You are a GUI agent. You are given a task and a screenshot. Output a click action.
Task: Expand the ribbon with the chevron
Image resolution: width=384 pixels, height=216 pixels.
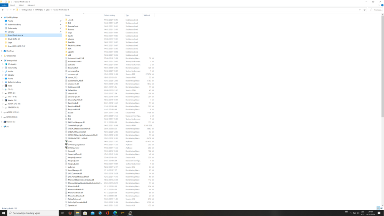point(379,5)
